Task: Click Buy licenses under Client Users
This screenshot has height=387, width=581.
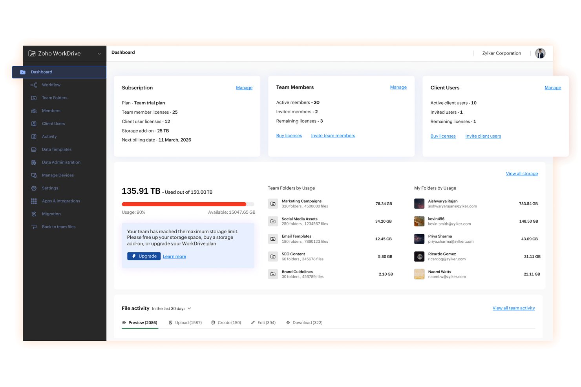Action: point(443,136)
